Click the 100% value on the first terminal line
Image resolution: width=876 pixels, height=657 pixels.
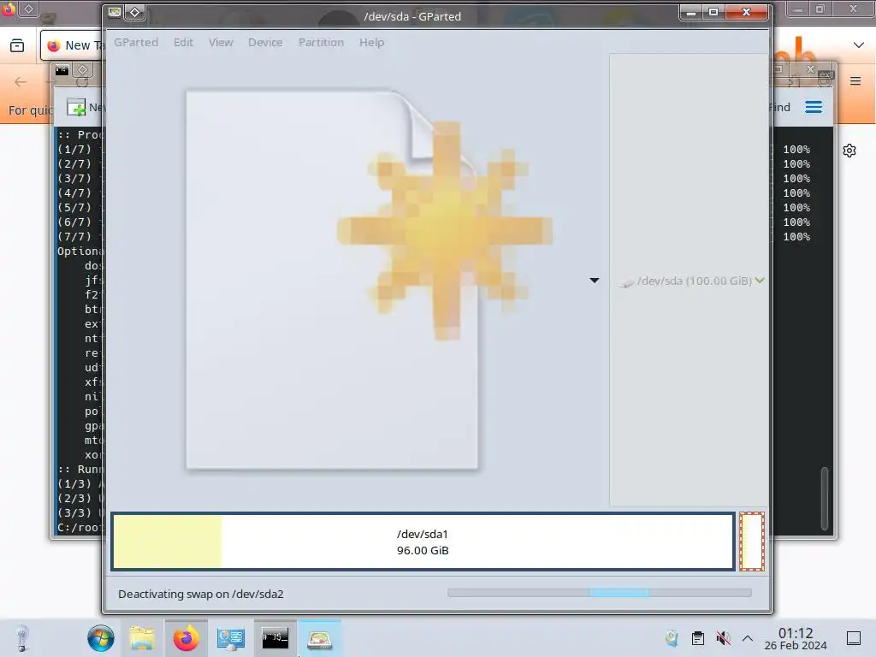(796, 150)
